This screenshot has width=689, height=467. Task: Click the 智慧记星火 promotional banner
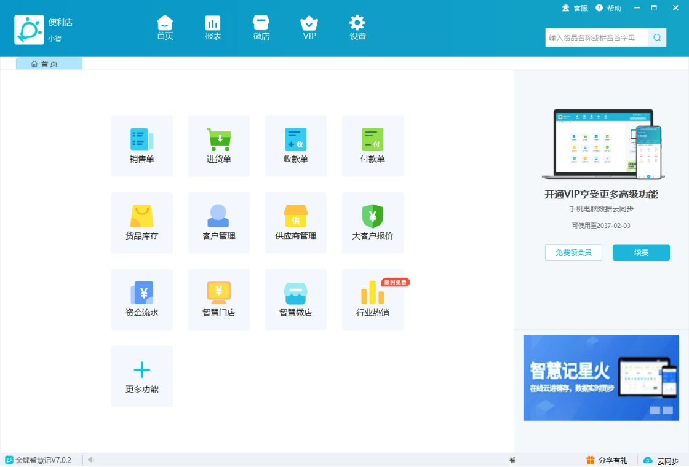(601, 377)
